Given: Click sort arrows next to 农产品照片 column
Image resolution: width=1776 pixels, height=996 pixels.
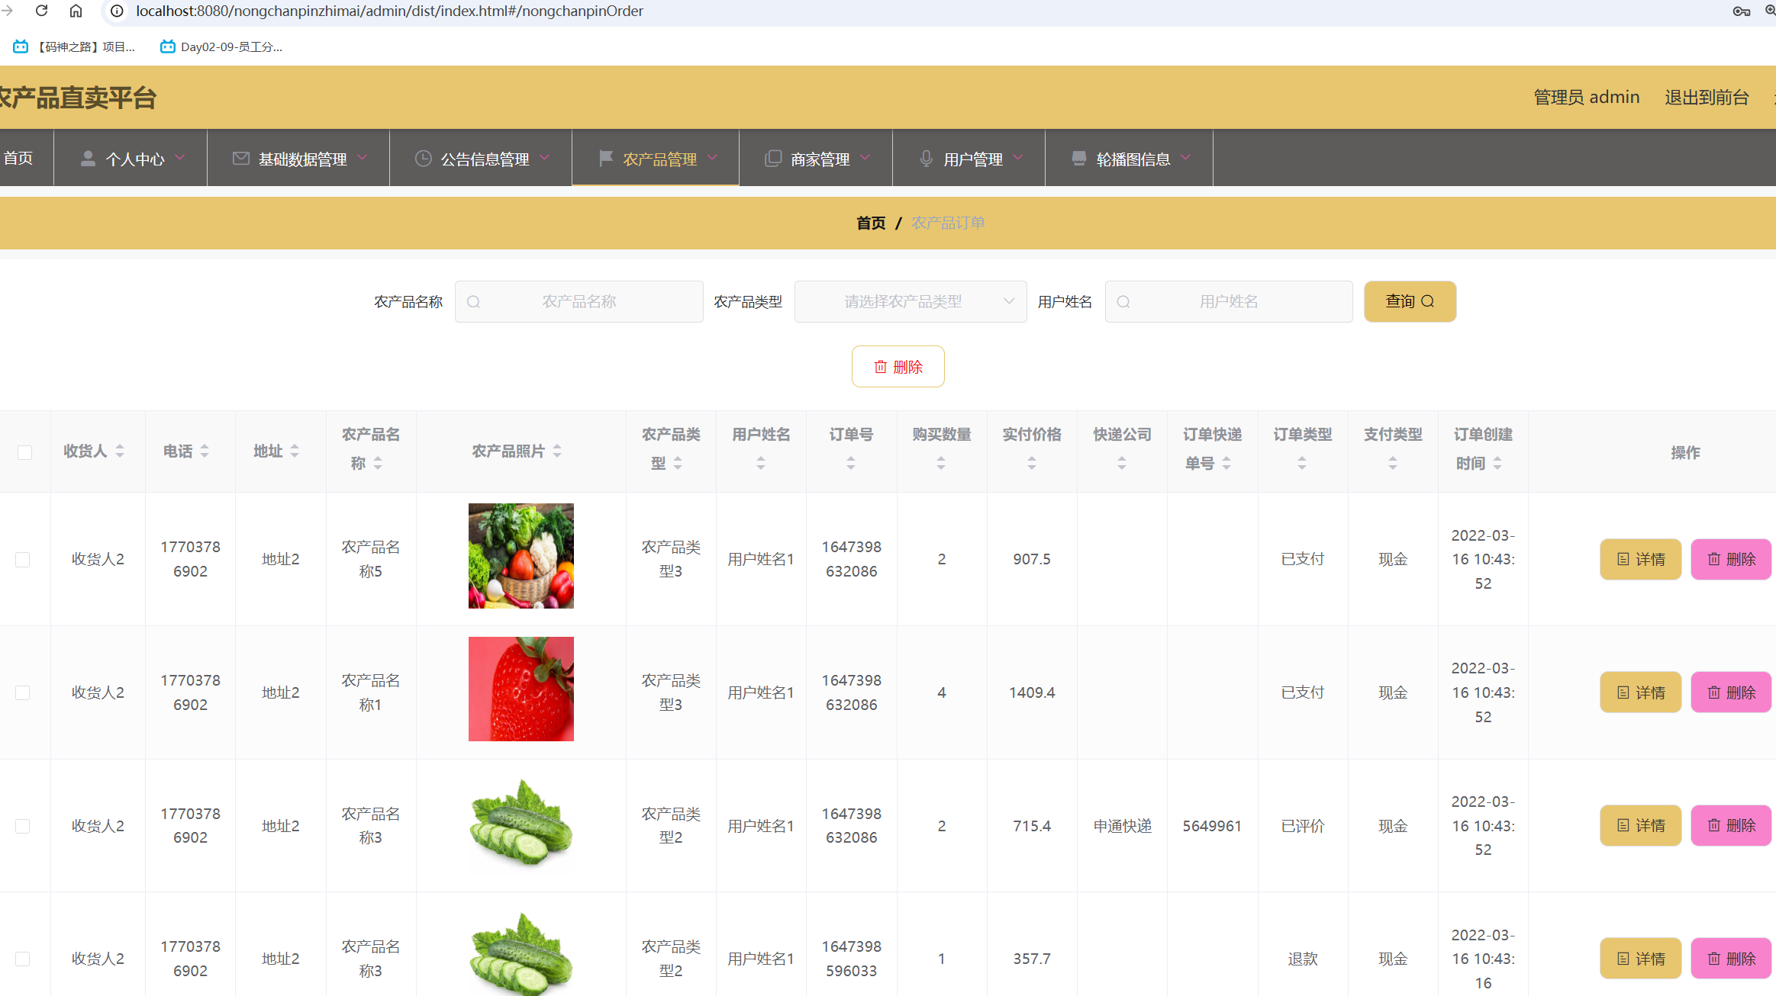Looking at the screenshot, I should coord(557,451).
